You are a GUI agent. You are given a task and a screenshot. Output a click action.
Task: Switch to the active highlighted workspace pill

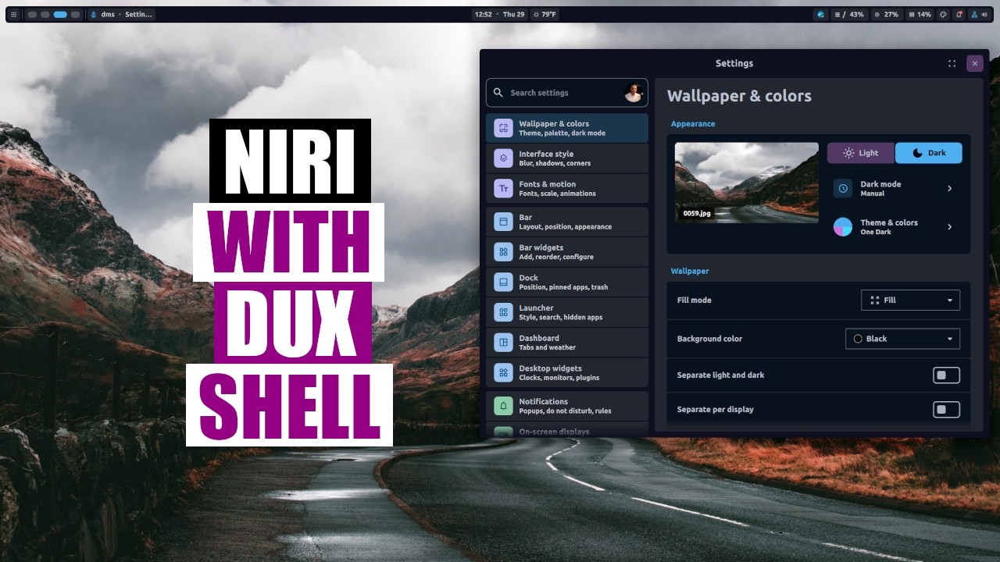tap(60, 14)
